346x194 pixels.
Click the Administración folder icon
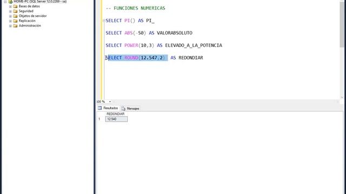point(15,26)
